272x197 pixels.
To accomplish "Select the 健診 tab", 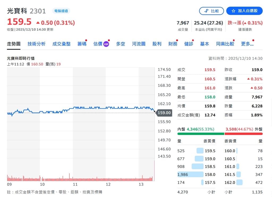I will click(188, 44).
